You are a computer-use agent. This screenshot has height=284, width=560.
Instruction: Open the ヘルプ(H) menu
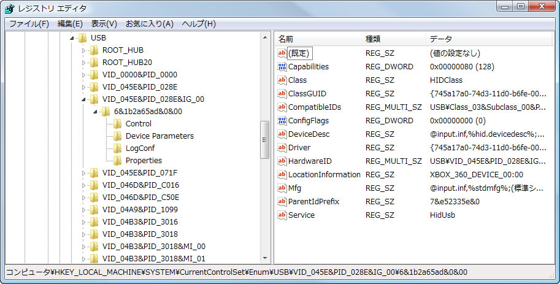tap(199, 24)
